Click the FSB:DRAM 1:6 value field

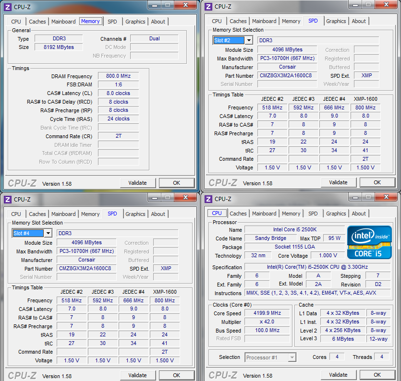[119, 84]
